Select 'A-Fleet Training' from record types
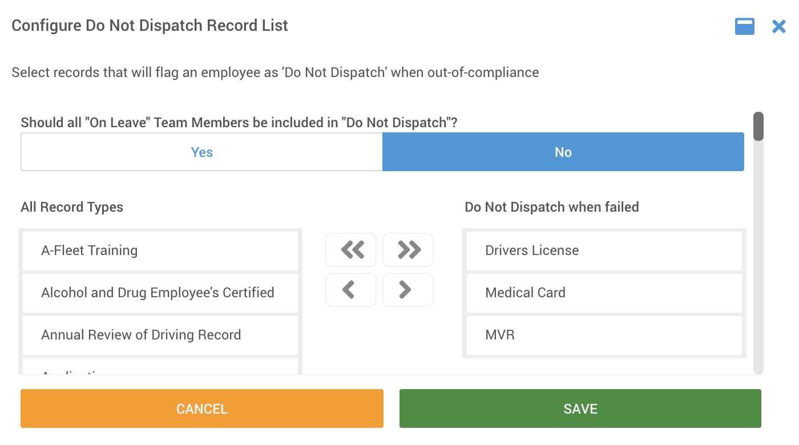This screenshot has height=445, width=799. tap(160, 250)
